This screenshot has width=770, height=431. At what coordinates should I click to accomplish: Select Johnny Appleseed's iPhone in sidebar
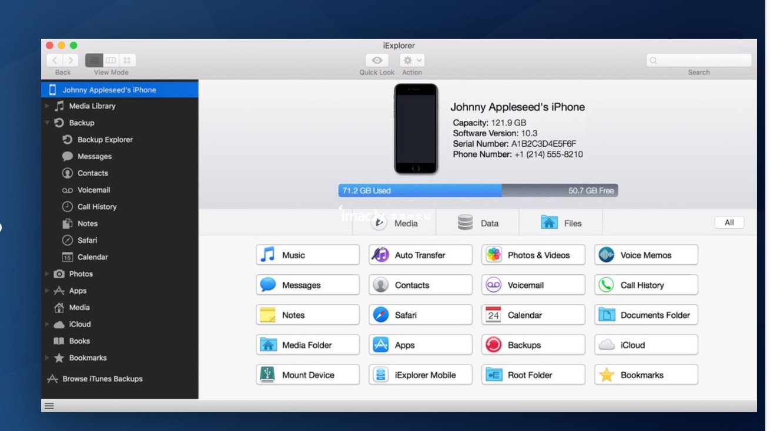[x=120, y=90]
